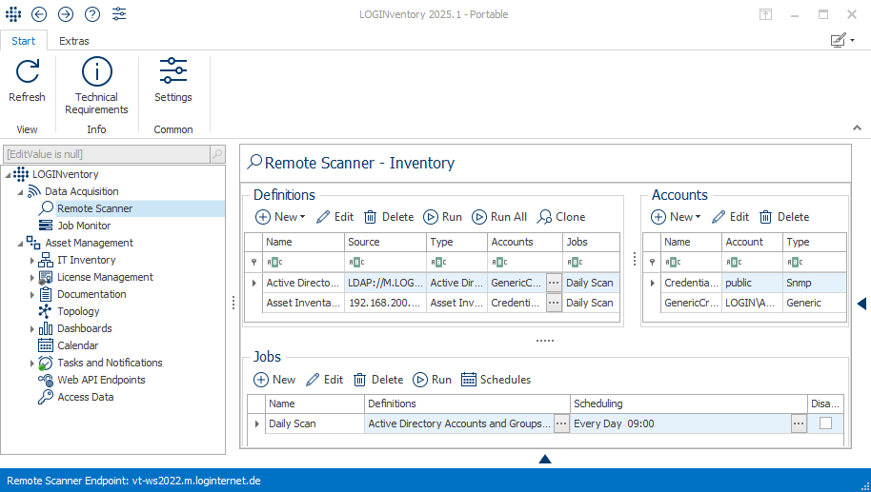Click filter cell under Definitions Name column
871x492 pixels.
coord(303,262)
